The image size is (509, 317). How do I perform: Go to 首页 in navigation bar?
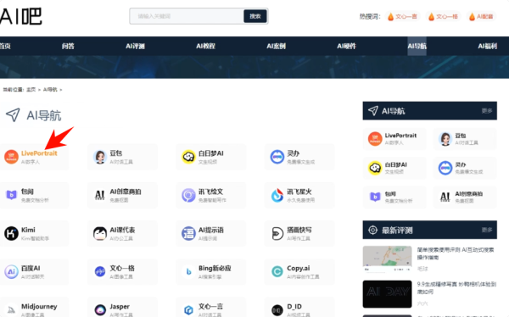tap(5, 46)
